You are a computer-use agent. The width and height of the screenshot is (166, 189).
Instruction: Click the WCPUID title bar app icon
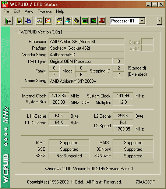(x=5, y=4)
